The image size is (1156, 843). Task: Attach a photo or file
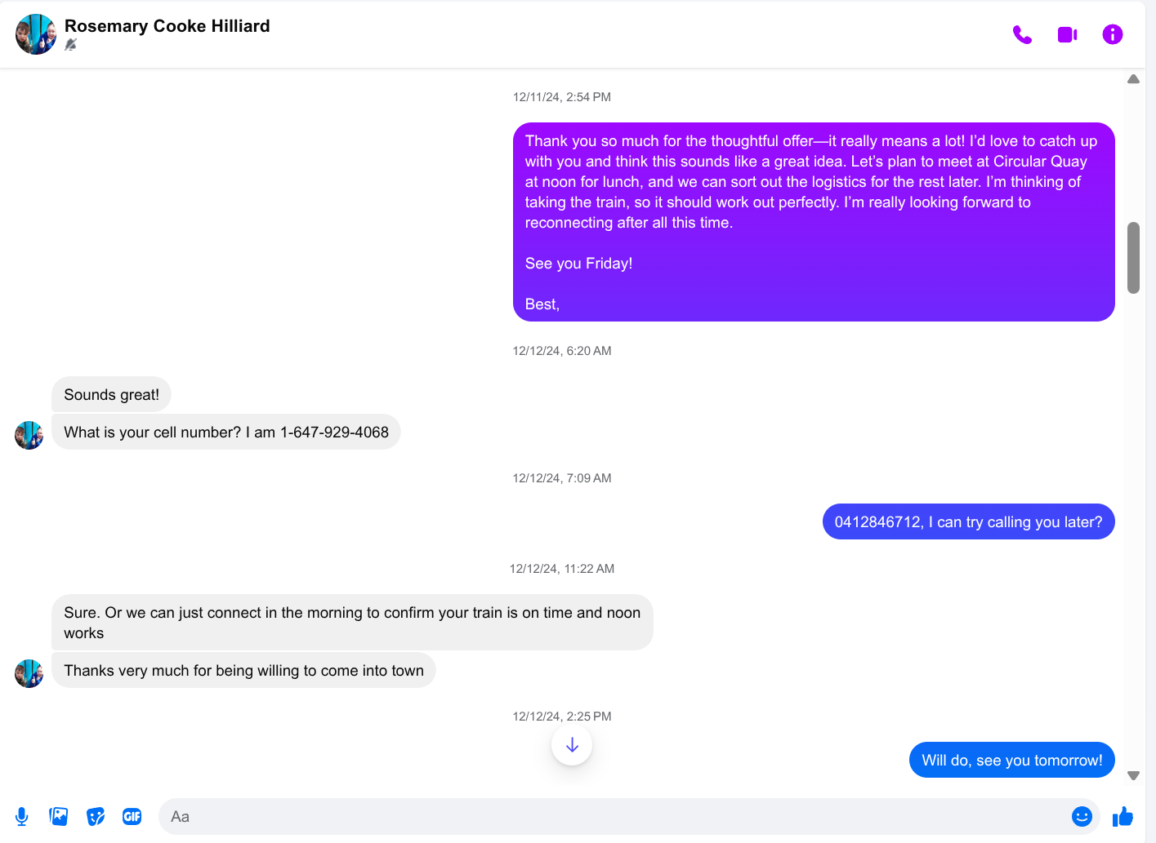coord(59,816)
